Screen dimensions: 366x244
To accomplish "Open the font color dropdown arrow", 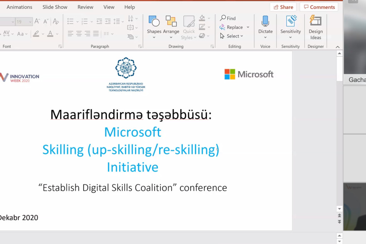I will pyautogui.click(x=57, y=34).
